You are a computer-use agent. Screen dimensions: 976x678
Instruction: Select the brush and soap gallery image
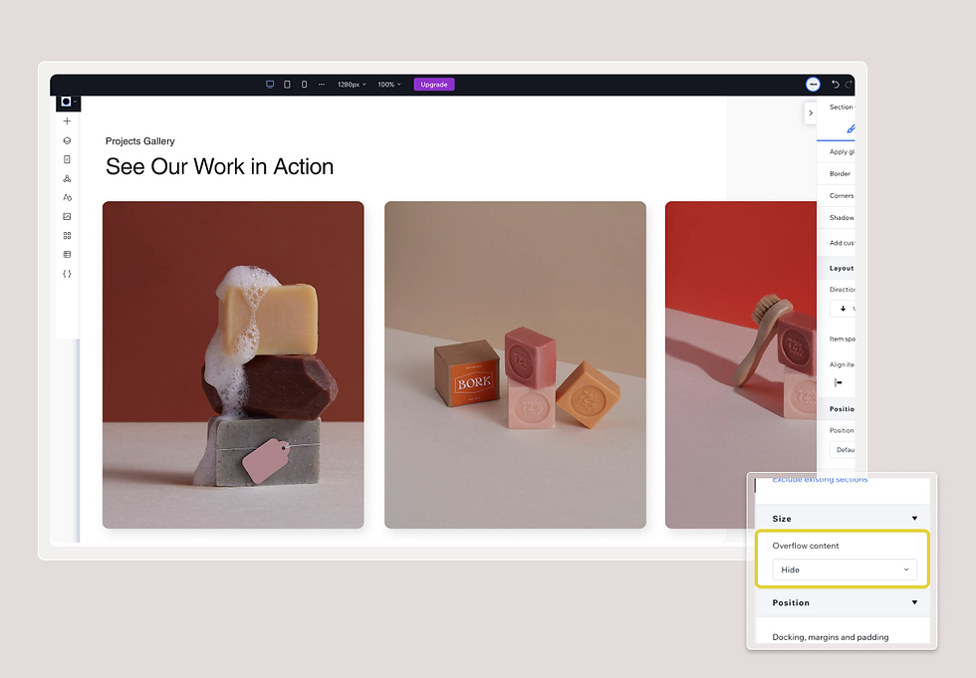click(741, 365)
